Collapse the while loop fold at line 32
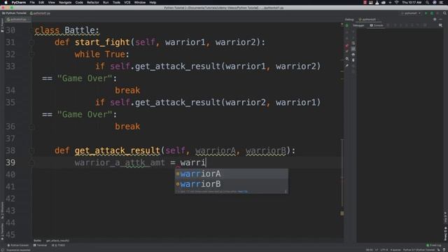 31,55
